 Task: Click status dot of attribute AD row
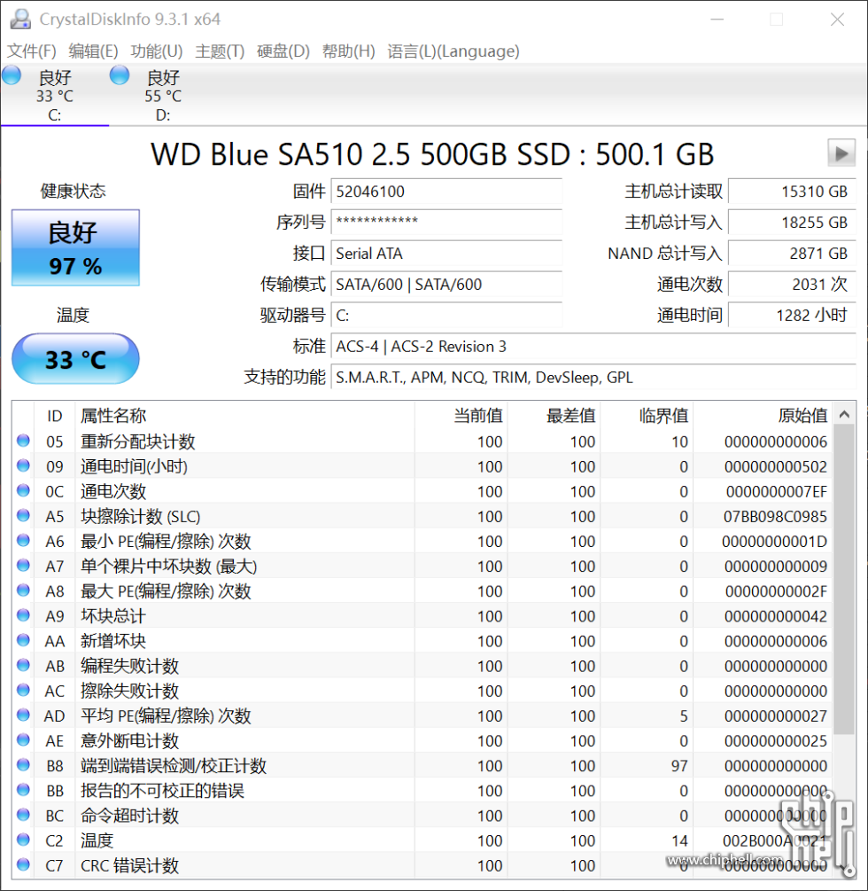click(23, 715)
